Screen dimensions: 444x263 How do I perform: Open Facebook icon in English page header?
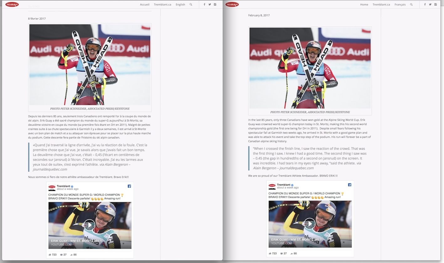(x=425, y=5)
